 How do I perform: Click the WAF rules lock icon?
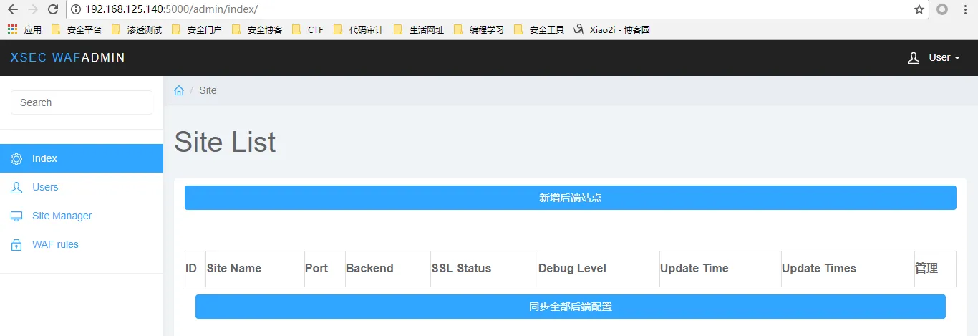16,244
